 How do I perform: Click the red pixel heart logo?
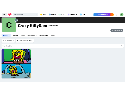[x=10, y=14]
